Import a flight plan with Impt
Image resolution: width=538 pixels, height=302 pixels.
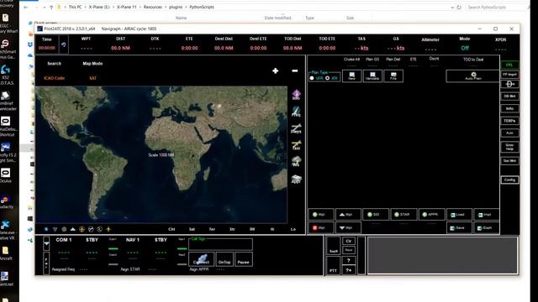pos(487,215)
